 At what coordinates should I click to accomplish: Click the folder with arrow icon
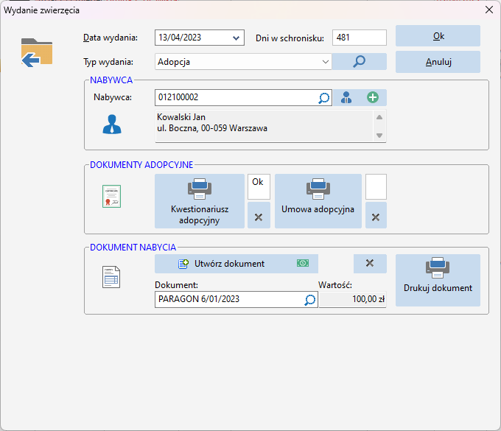point(37,53)
